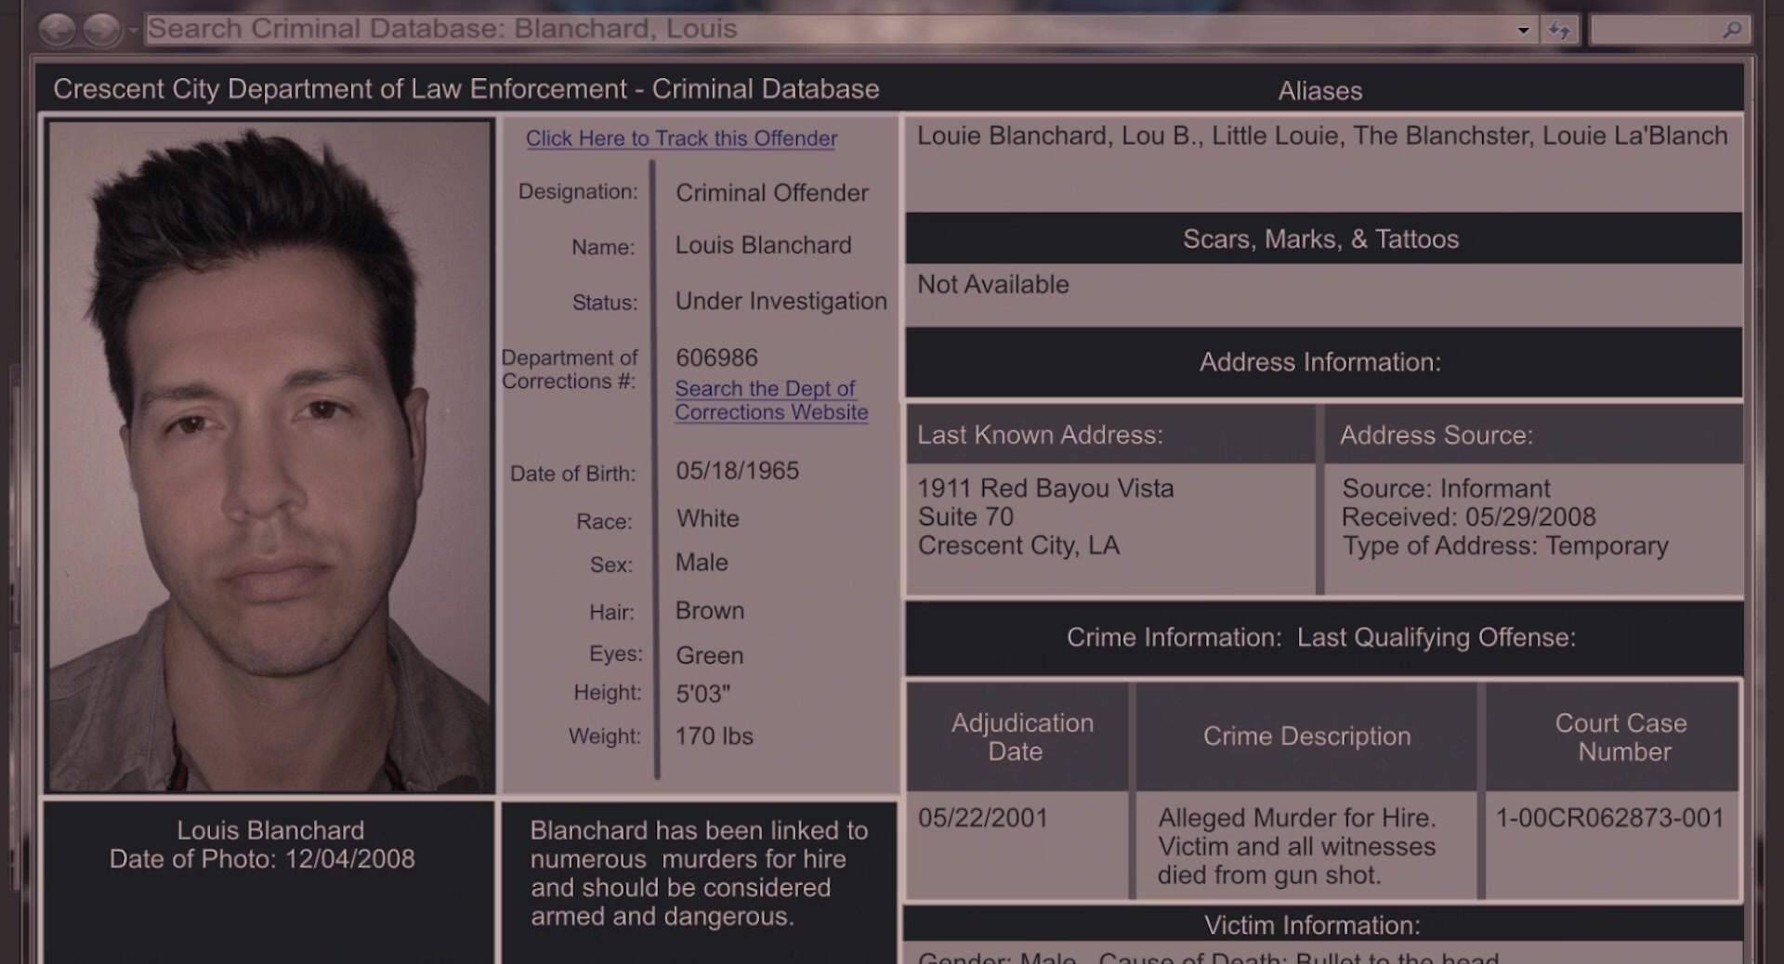
Task: Click the Victim Information header
Action: (1323, 925)
